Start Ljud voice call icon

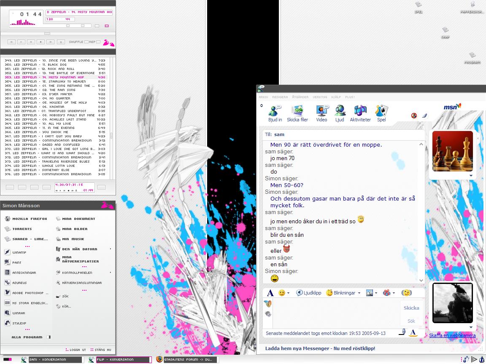[340, 113]
